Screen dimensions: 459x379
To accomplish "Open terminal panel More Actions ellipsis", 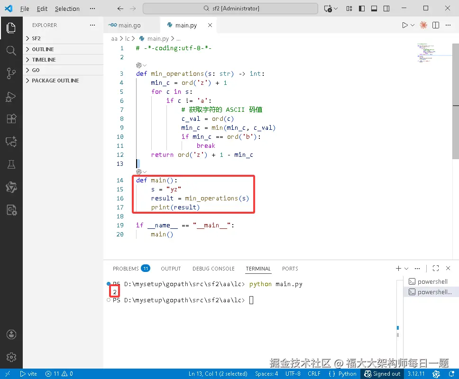I will [417, 268].
